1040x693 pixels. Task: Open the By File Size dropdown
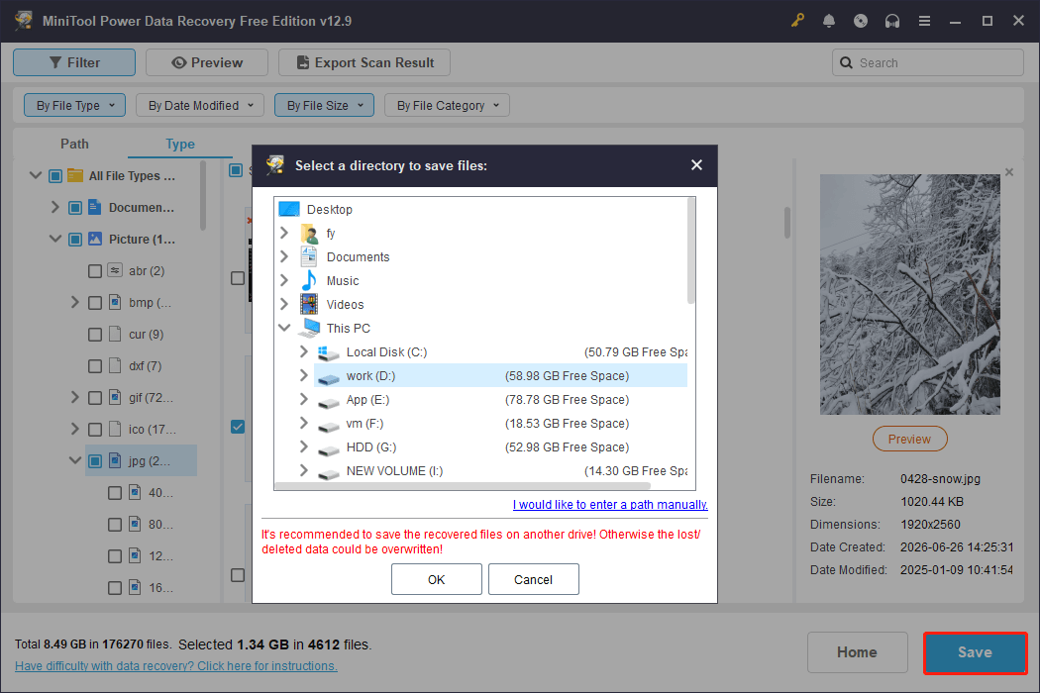tap(324, 105)
